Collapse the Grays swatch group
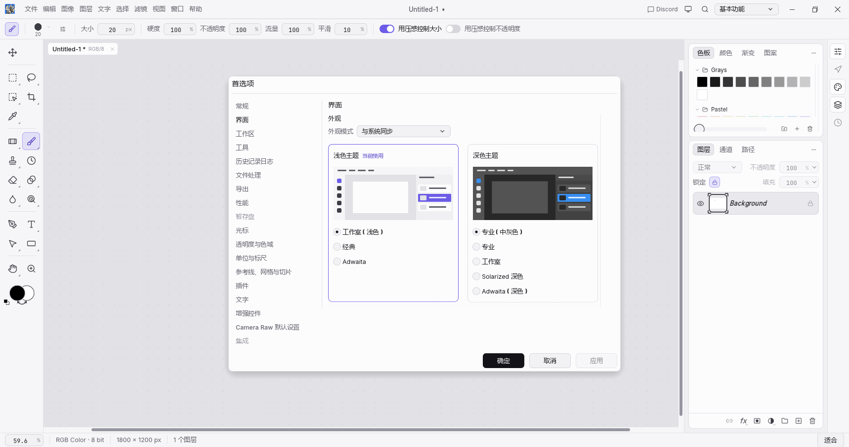This screenshot has width=849, height=447. (697, 70)
